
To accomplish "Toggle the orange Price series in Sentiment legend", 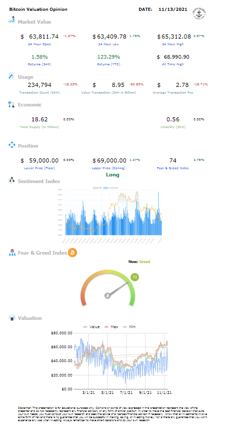I will [x=98, y=188].
